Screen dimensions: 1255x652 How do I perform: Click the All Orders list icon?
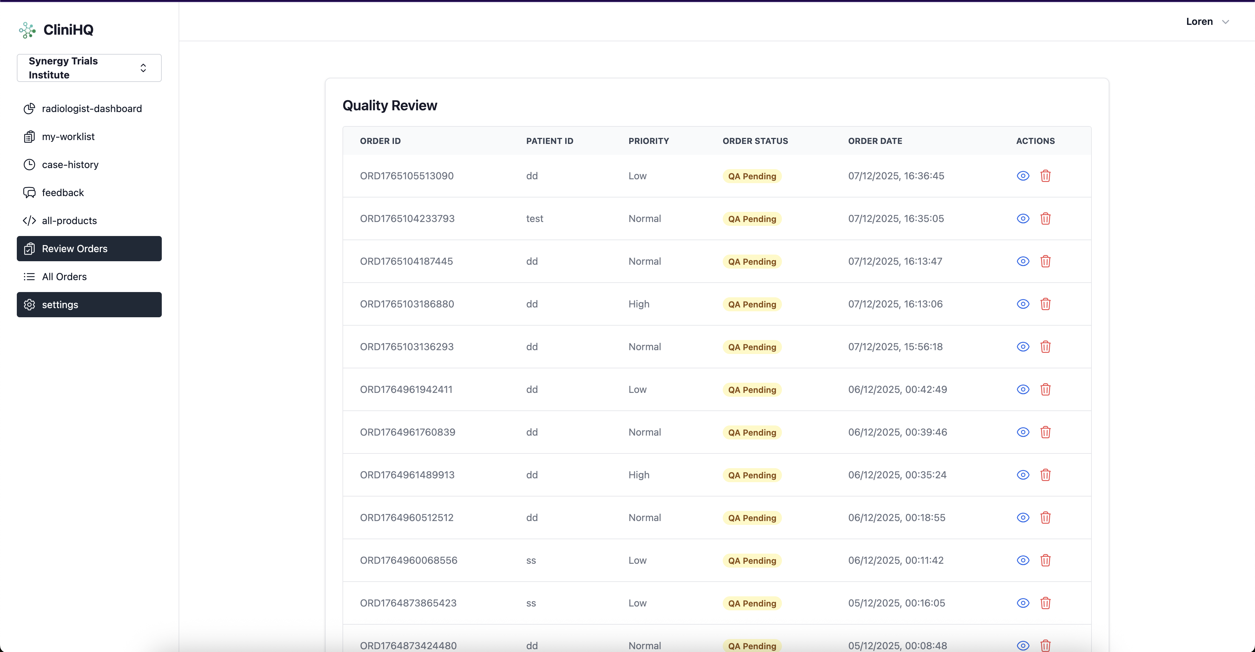tap(29, 276)
